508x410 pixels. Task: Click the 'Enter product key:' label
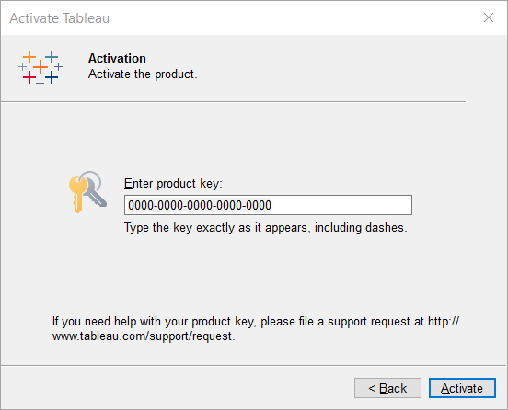point(173,184)
